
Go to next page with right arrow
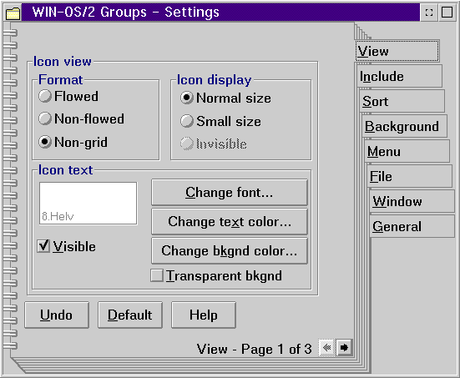tap(344, 348)
